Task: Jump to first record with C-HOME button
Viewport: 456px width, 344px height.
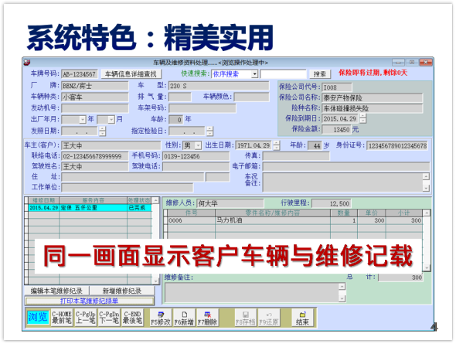Action: [x=62, y=318]
